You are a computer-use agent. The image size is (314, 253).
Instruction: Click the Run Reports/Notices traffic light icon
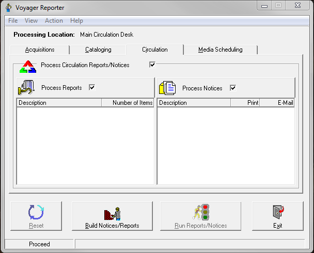click(201, 212)
